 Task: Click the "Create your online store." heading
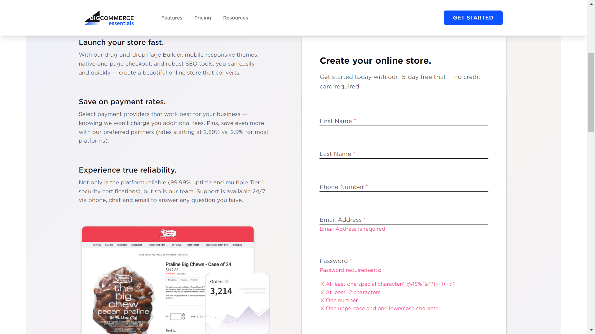tap(375, 61)
